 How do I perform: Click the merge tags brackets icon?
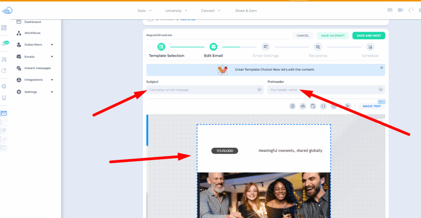tap(323, 106)
